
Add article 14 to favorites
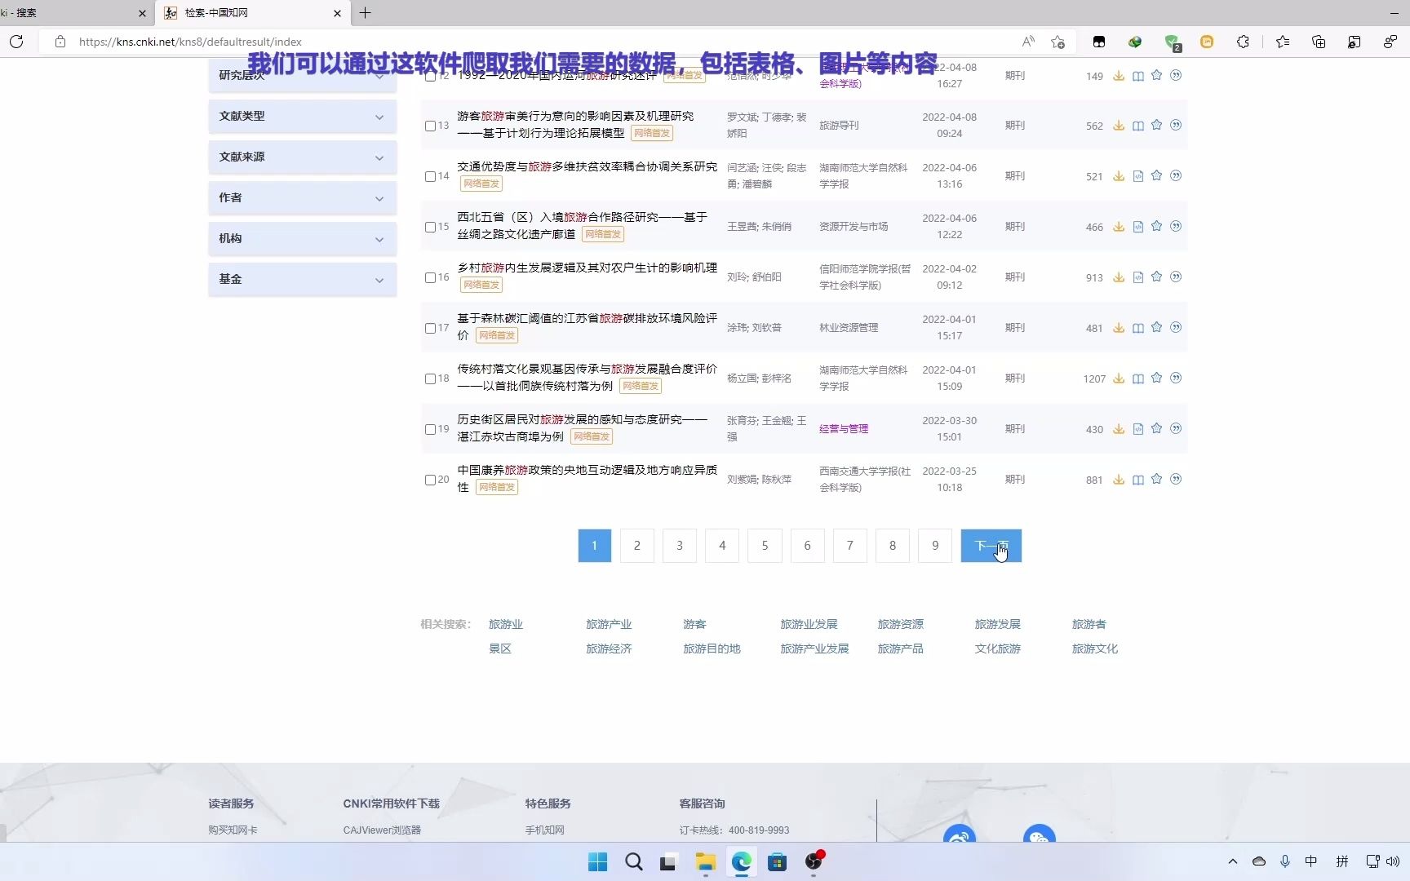coord(1157,176)
